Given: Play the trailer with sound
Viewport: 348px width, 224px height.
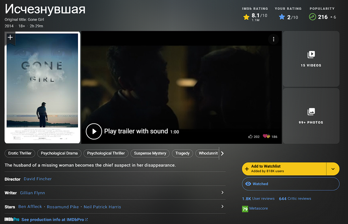Looking at the screenshot, I should click(x=94, y=131).
